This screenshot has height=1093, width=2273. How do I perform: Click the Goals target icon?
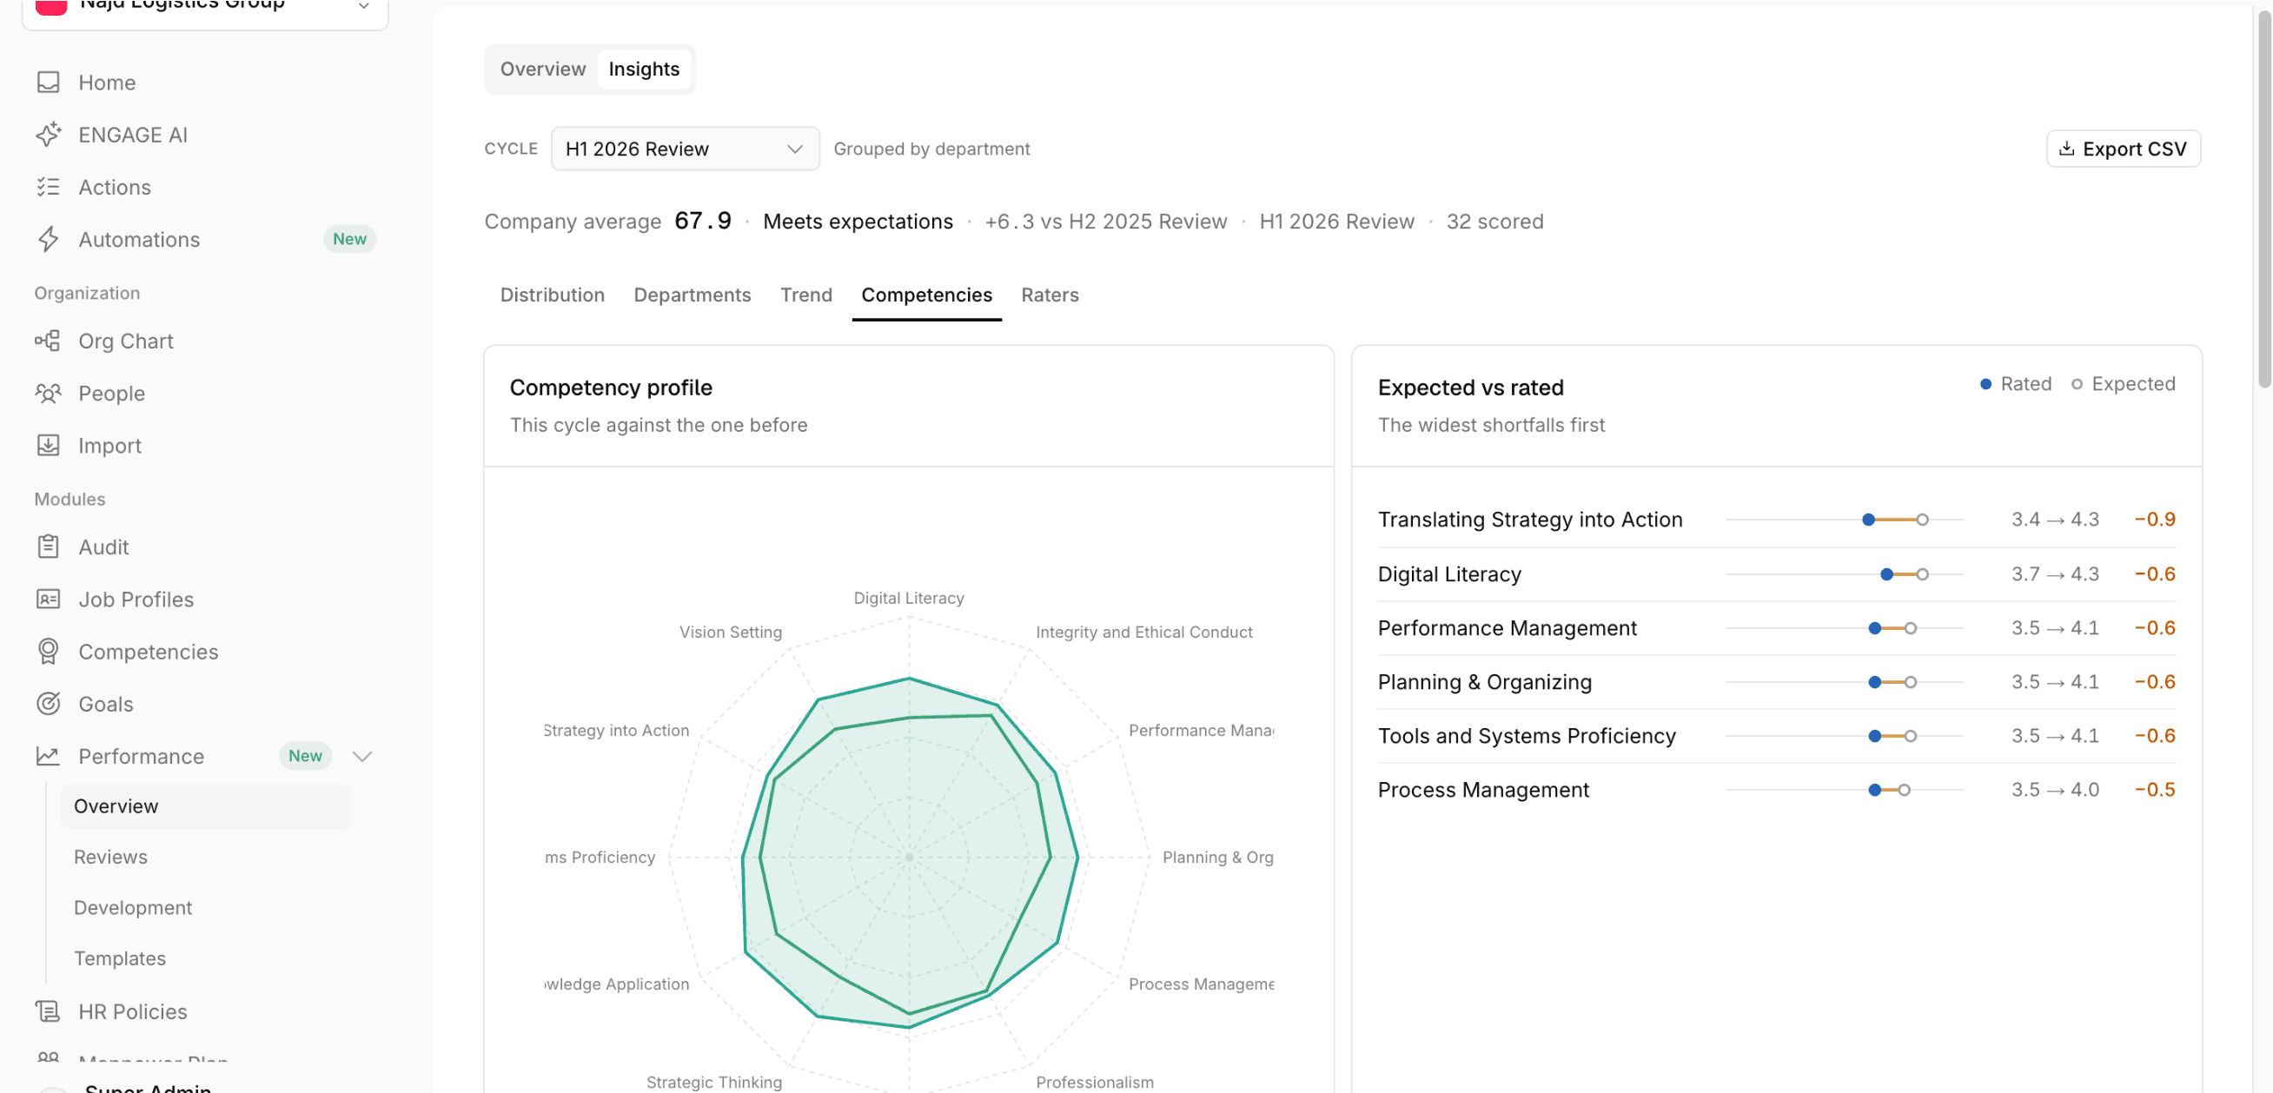click(48, 703)
